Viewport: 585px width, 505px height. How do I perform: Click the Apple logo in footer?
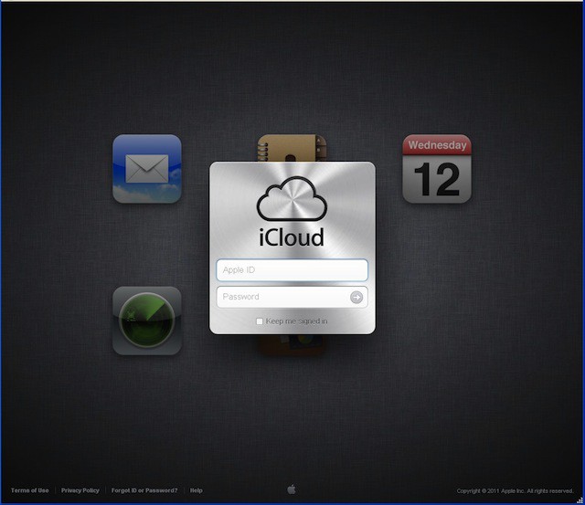[292, 489]
